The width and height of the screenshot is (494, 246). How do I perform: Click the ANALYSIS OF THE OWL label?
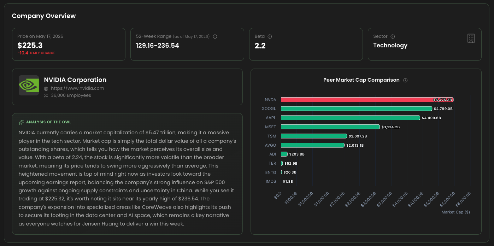(49, 122)
